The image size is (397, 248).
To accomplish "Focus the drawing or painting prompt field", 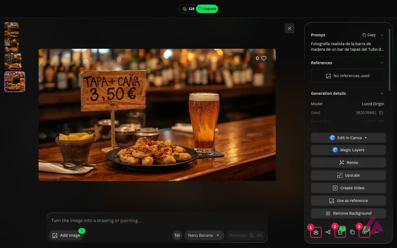I will [x=157, y=220].
